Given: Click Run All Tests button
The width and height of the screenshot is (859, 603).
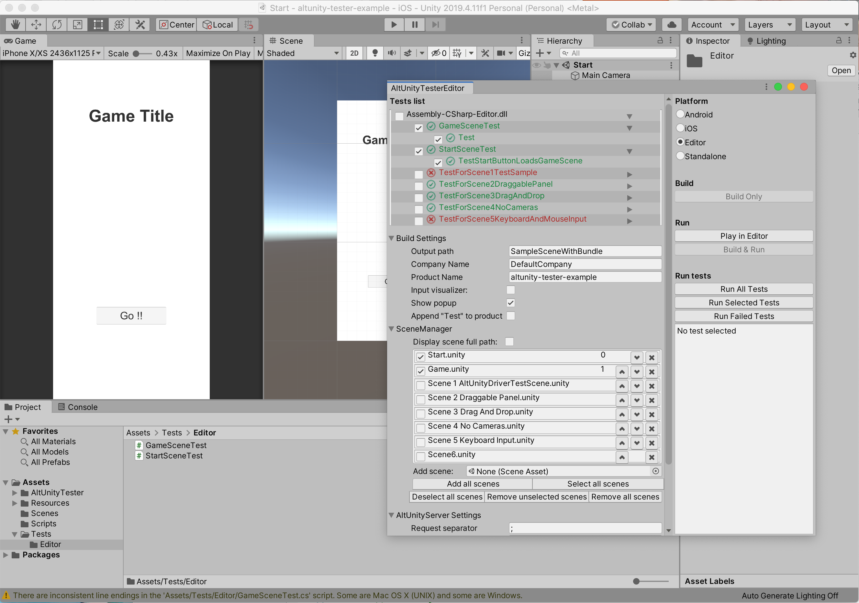Looking at the screenshot, I should 743,289.
